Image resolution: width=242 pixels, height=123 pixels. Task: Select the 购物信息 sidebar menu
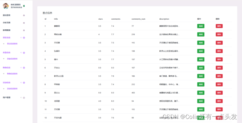[x=6, y=67]
